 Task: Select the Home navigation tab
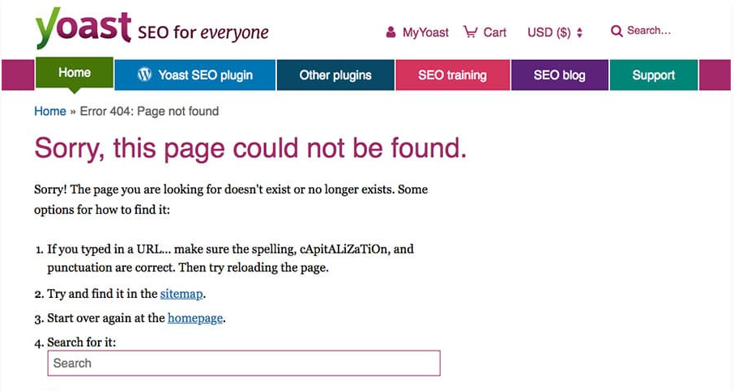point(74,73)
